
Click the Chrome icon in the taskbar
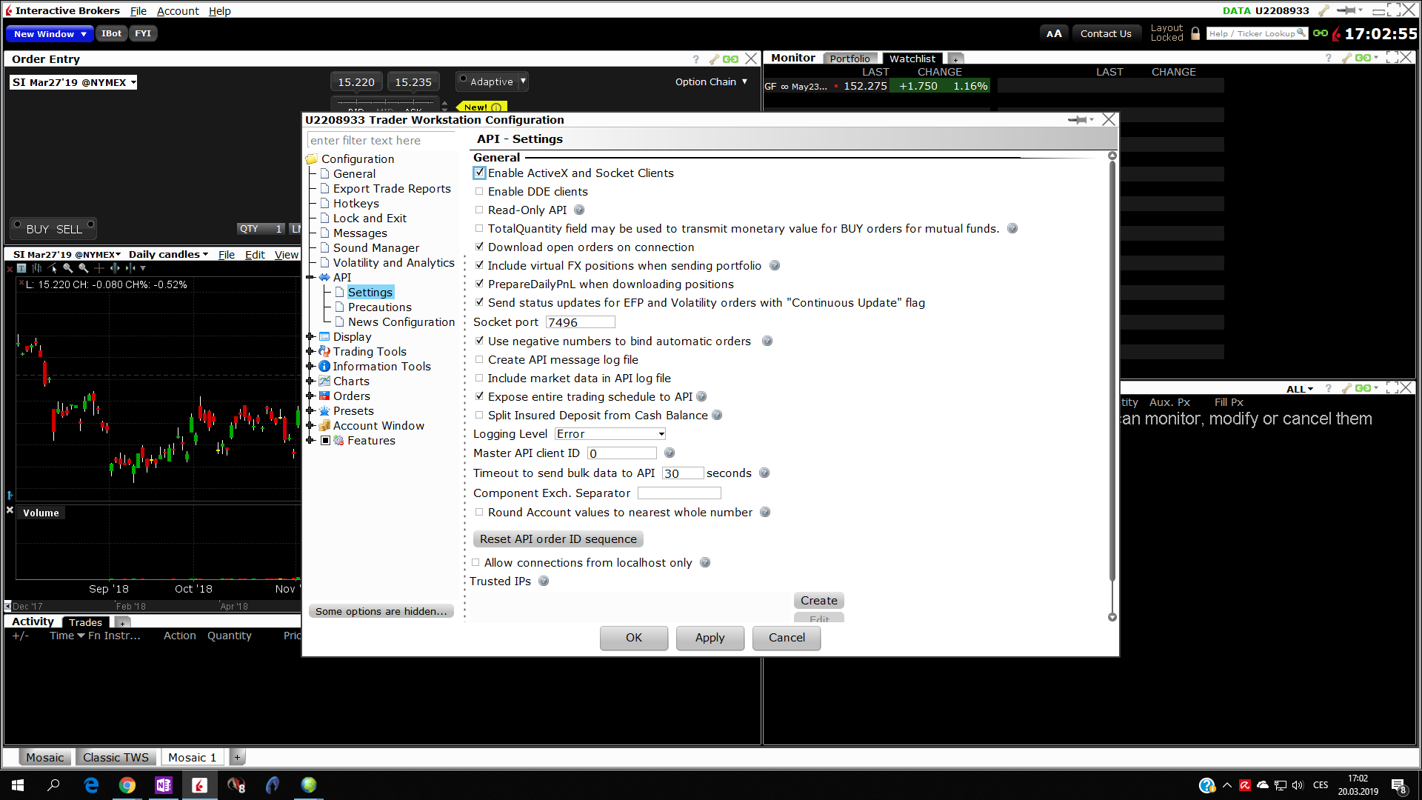point(127,785)
